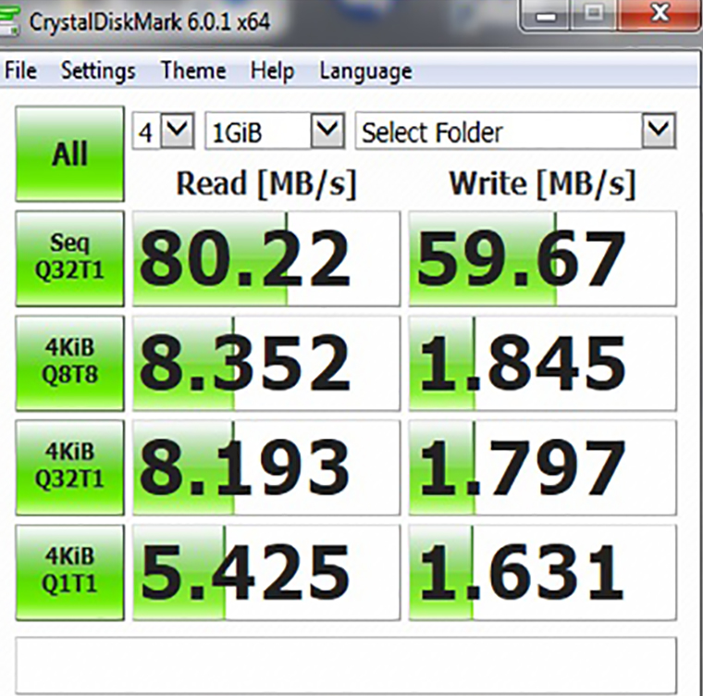Image resolution: width=703 pixels, height=696 pixels.
Task: Open the Language menu
Action: point(365,71)
